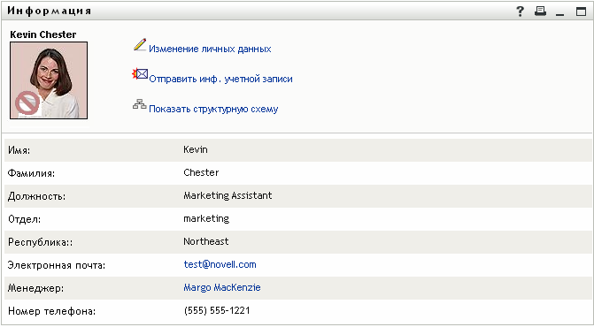Screen dimensions: 594x327
Task: Click the test@novell.com email link
Action: pos(220,264)
